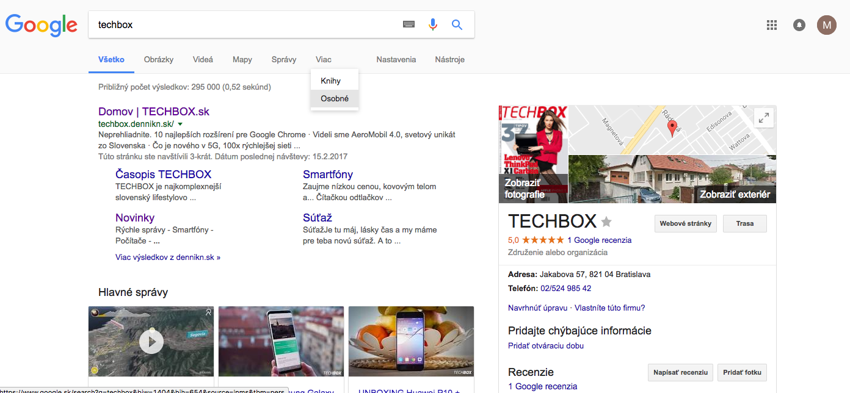Switch to the Videá tab
Image resolution: width=850 pixels, height=393 pixels.
(203, 60)
